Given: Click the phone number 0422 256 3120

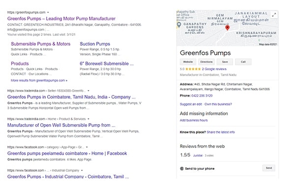Looking at the screenshot, I should tap(202, 96).
